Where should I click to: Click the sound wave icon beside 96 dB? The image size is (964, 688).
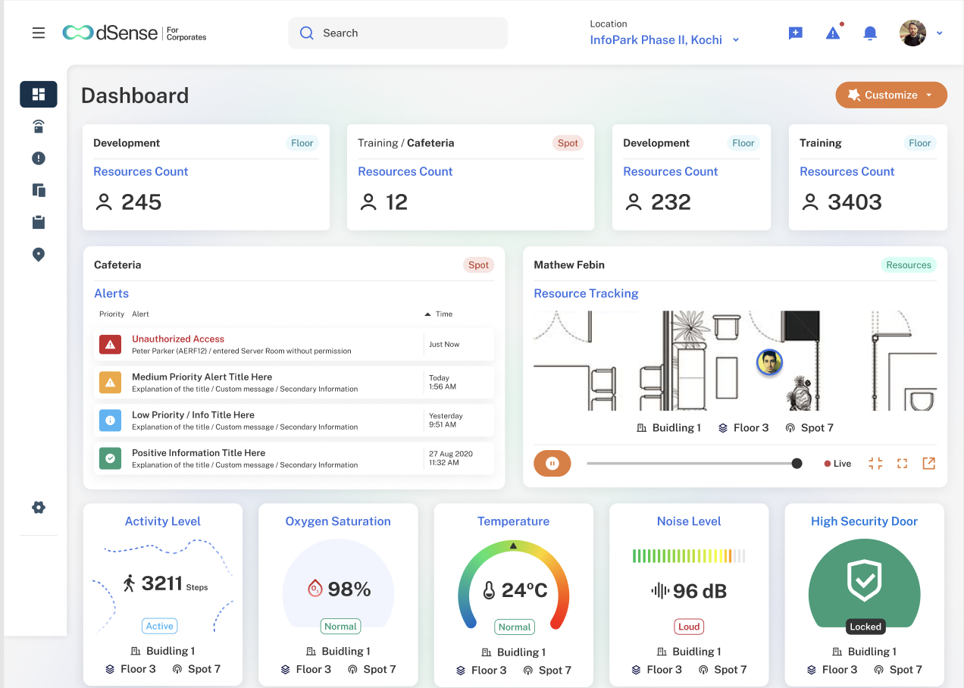point(660,591)
